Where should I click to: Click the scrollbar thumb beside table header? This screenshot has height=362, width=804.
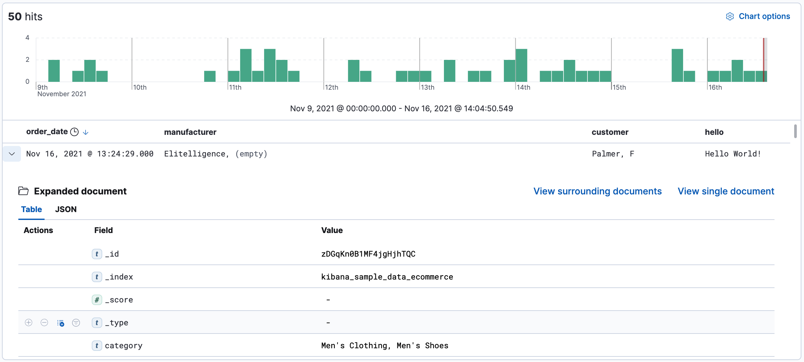[795, 131]
